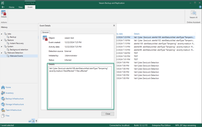The image size is (202, 127).
Task: Collapse the Malware Detection tree node
Action: (x=1, y=53)
